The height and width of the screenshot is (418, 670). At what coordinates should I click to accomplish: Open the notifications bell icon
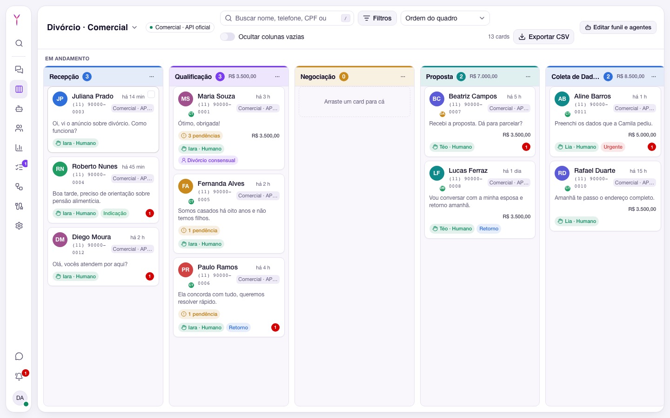click(19, 376)
